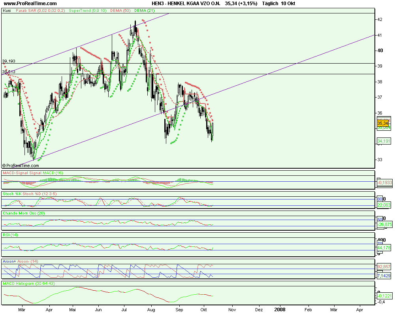The image size is (395, 316).
Task: Click the Aug month label on time axis
Action: (151, 310)
